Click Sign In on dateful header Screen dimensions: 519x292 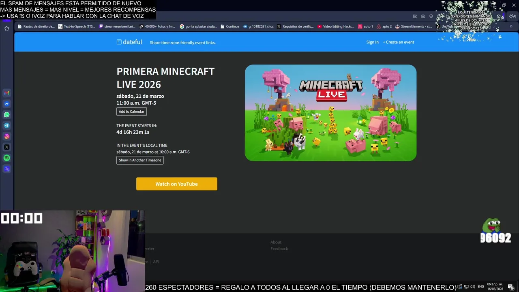(372, 42)
